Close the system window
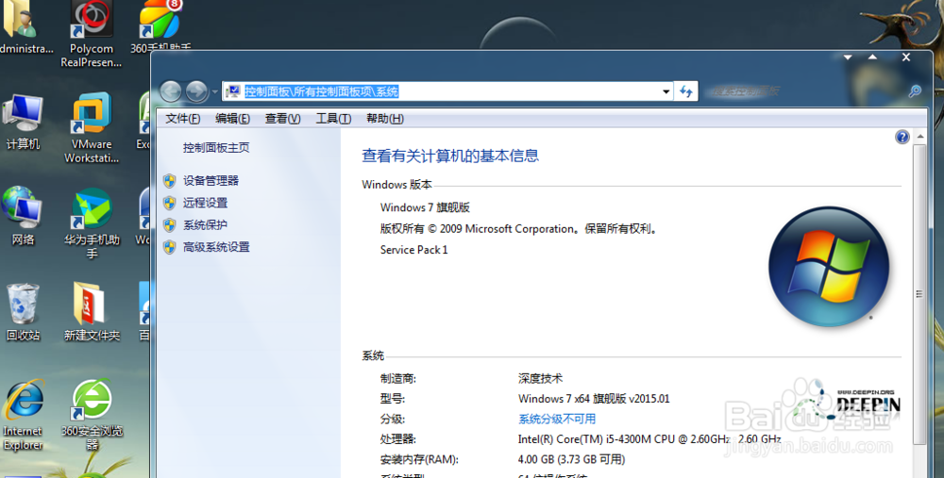944x478 pixels. tap(906, 58)
